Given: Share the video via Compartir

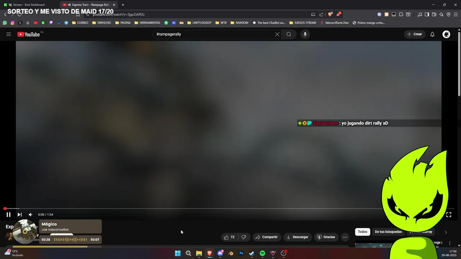Looking at the screenshot, I should pos(267,237).
